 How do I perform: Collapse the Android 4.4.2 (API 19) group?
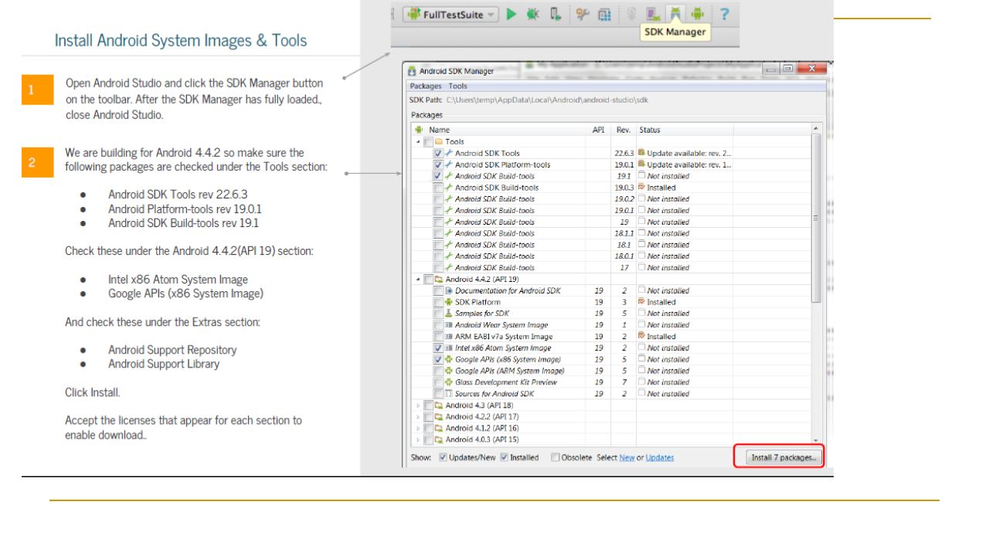click(x=420, y=279)
